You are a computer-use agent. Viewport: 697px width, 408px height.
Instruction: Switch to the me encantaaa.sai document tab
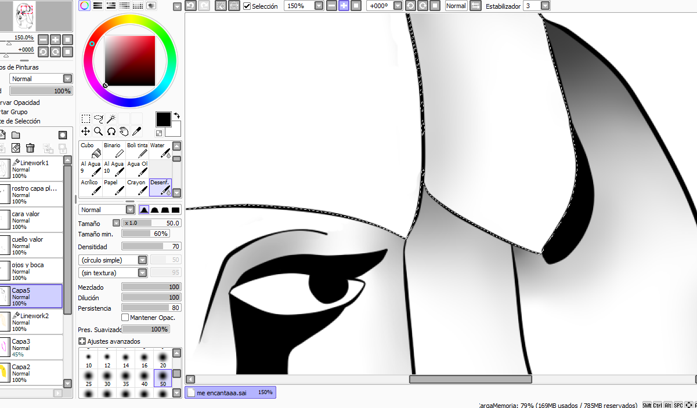pos(230,392)
